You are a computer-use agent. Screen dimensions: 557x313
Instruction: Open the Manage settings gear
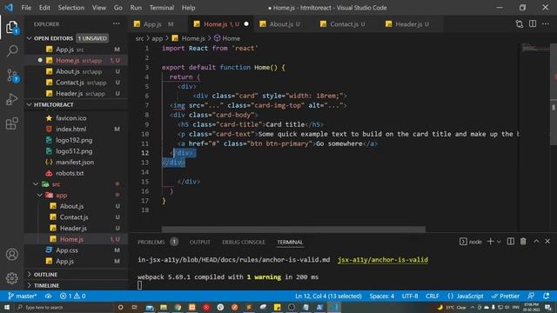pos(11,278)
